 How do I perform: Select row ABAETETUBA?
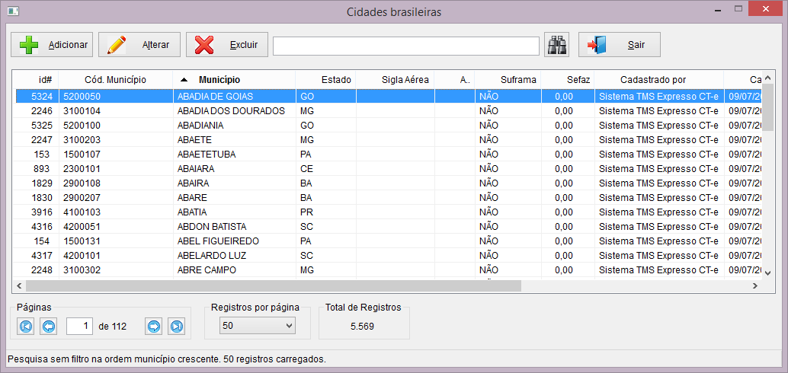389,154
